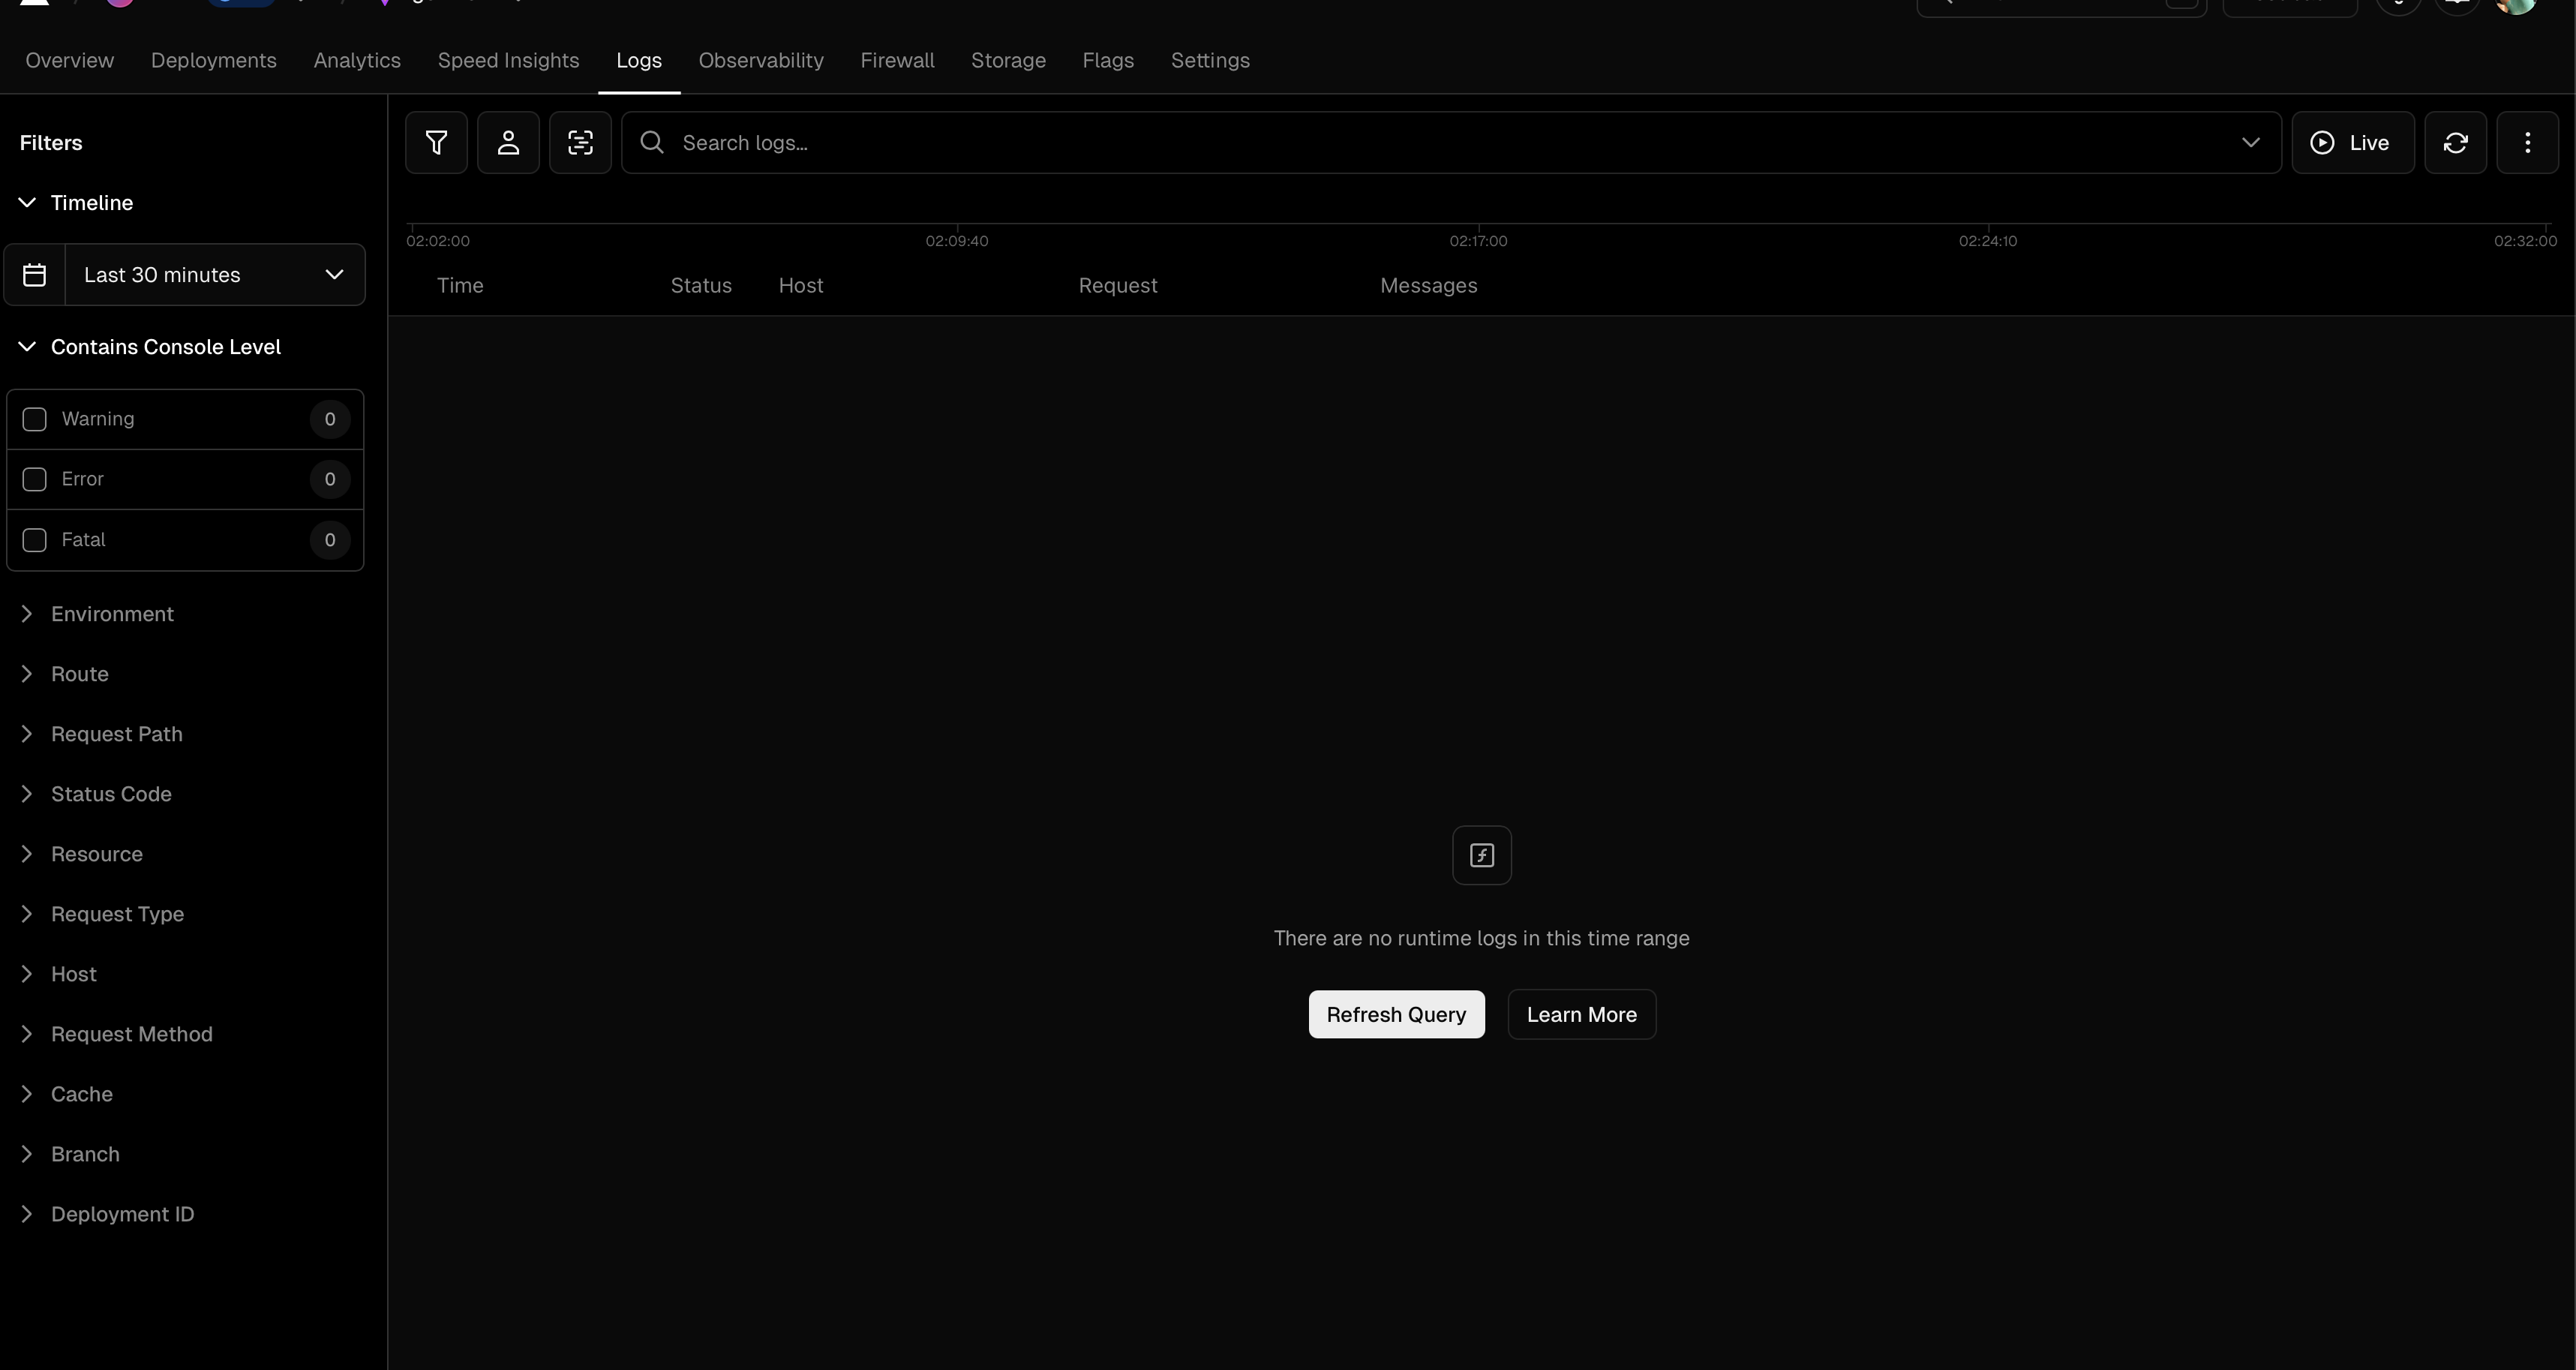The height and width of the screenshot is (1370, 2576).
Task: Click the Messages column header
Action: click(x=1428, y=286)
